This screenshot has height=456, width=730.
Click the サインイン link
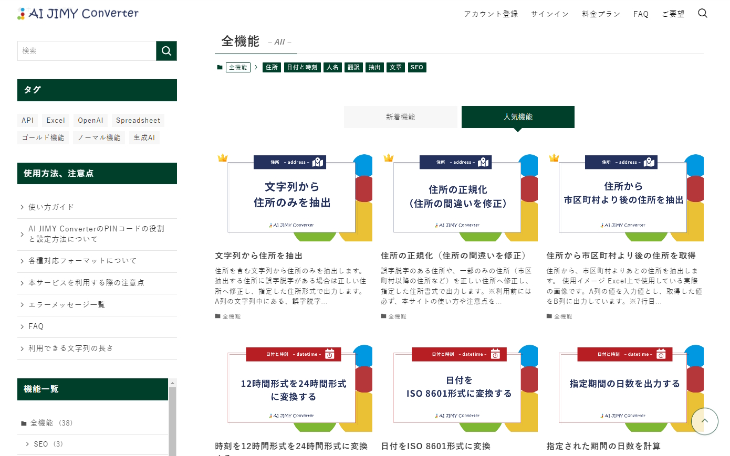549,14
